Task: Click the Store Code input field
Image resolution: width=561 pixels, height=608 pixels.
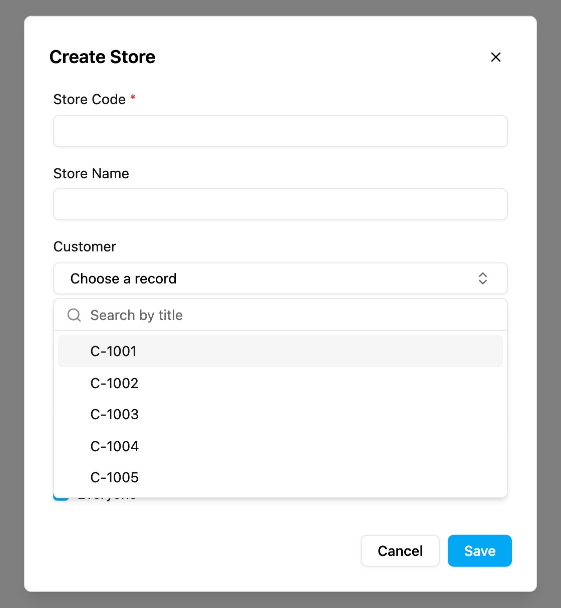Action: (x=280, y=131)
